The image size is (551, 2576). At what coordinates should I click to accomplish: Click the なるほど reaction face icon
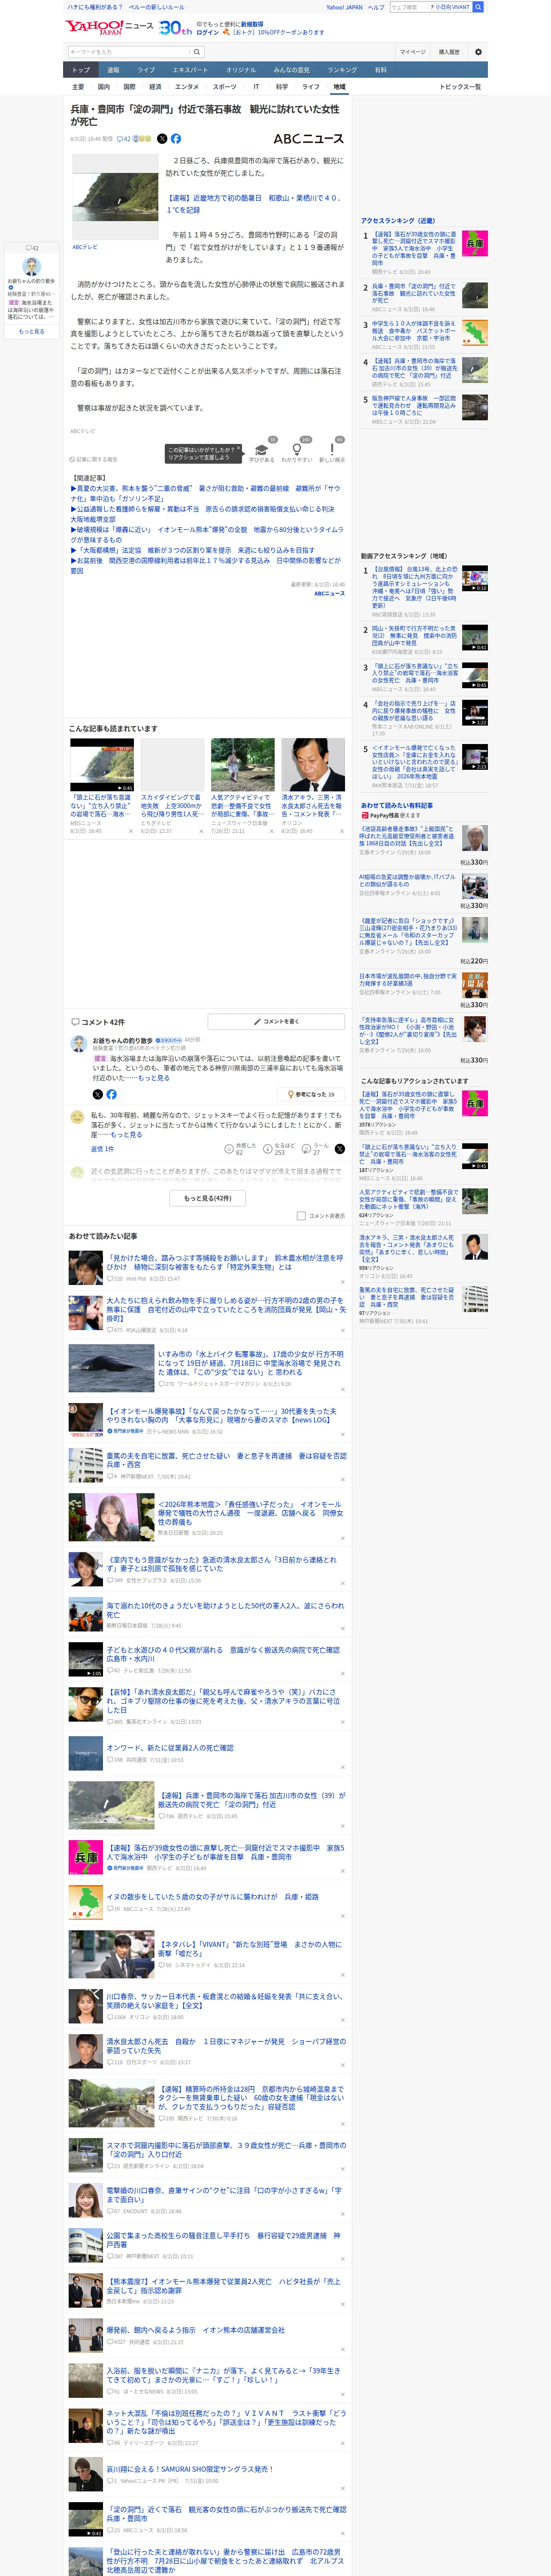click(x=268, y=1149)
